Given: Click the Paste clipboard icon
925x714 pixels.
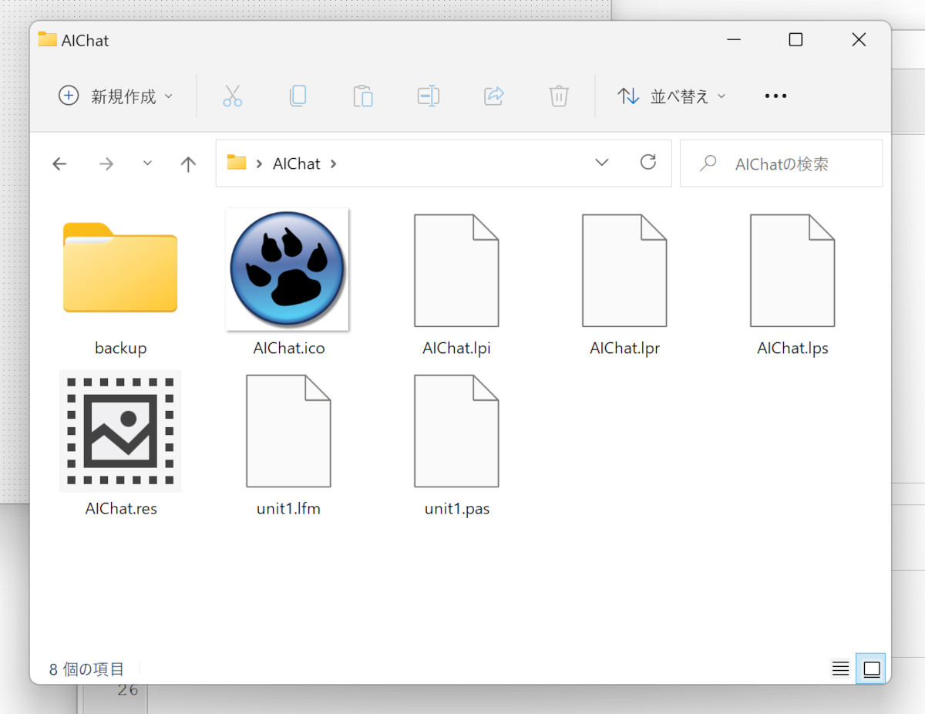Looking at the screenshot, I should coord(363,96).
